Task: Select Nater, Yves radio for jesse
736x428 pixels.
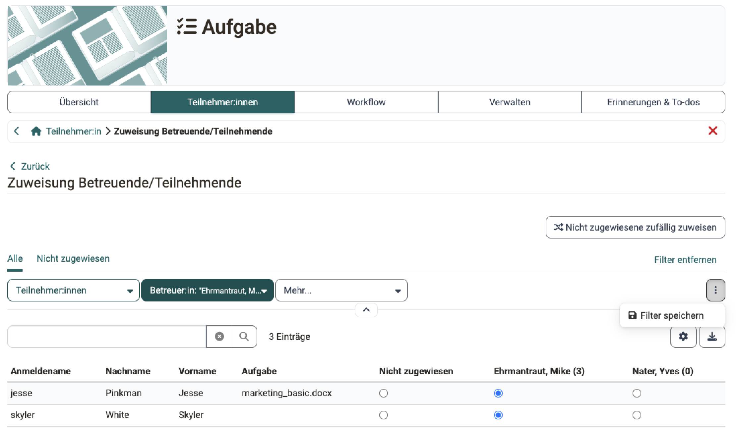Action: 637,393
